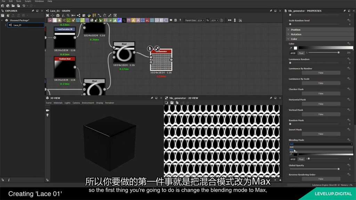The height and width of the screenshot is (200, 356).
Task: Toggle Vertical Mask False button
Action: pyautogui.click(x=321, y=114)
